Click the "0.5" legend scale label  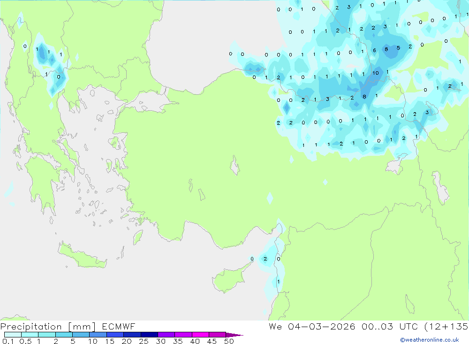(25, 341)
